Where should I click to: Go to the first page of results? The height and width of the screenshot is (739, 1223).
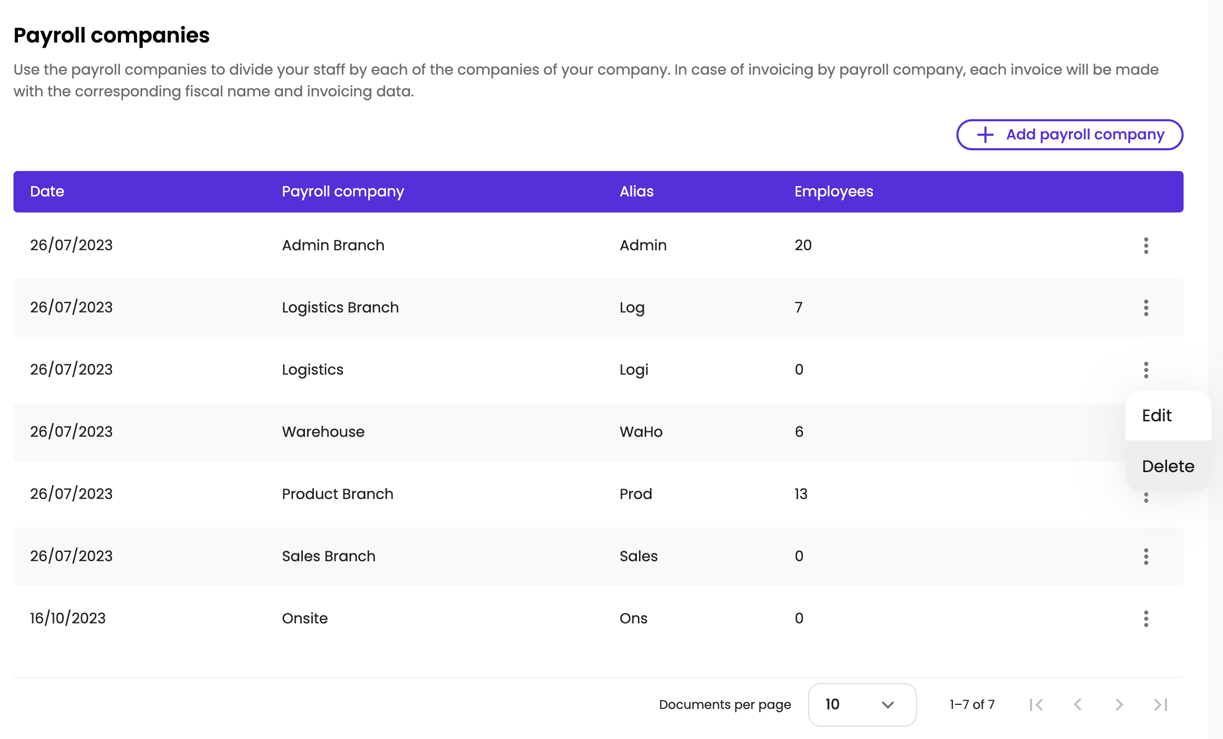click(x=1036, y=705)
